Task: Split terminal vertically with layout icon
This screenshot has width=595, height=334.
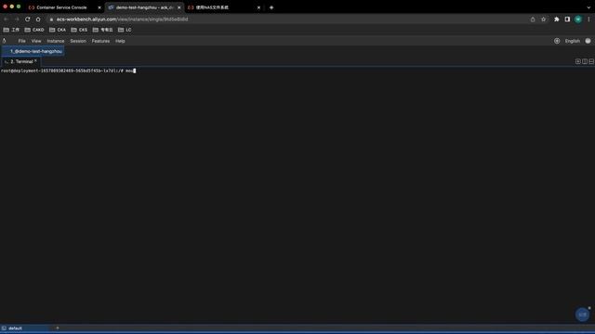Action: pos(585,61)
